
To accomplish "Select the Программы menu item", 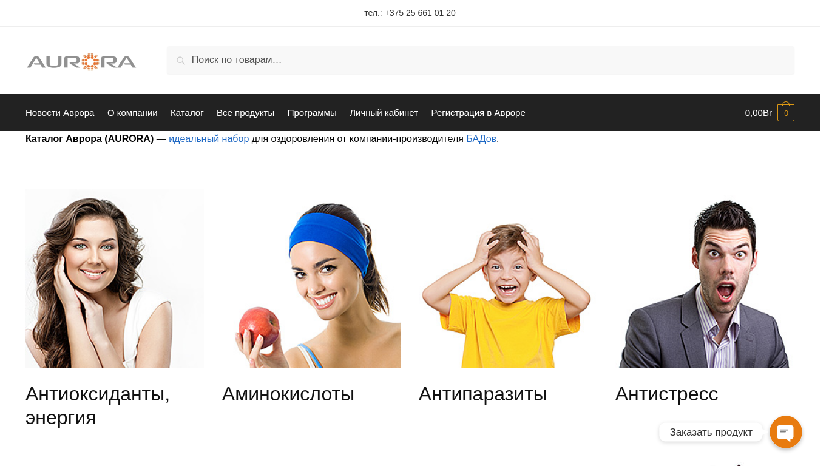I will [x=312, y=113].
